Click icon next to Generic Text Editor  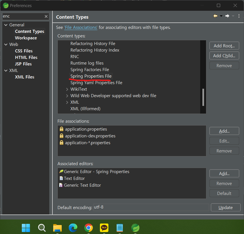61,185
